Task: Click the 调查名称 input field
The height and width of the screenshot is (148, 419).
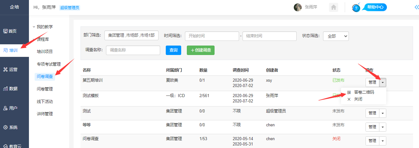Action: (133, 50)
